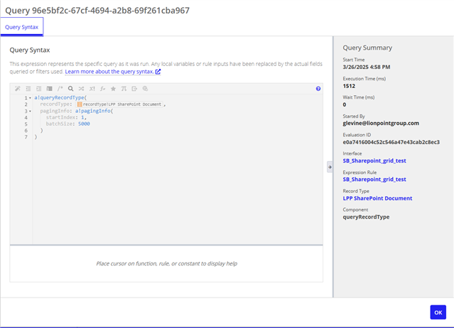454x328 pixels.
Task: Click the globe icon in editor toolbar
Action: click(145, 89)
